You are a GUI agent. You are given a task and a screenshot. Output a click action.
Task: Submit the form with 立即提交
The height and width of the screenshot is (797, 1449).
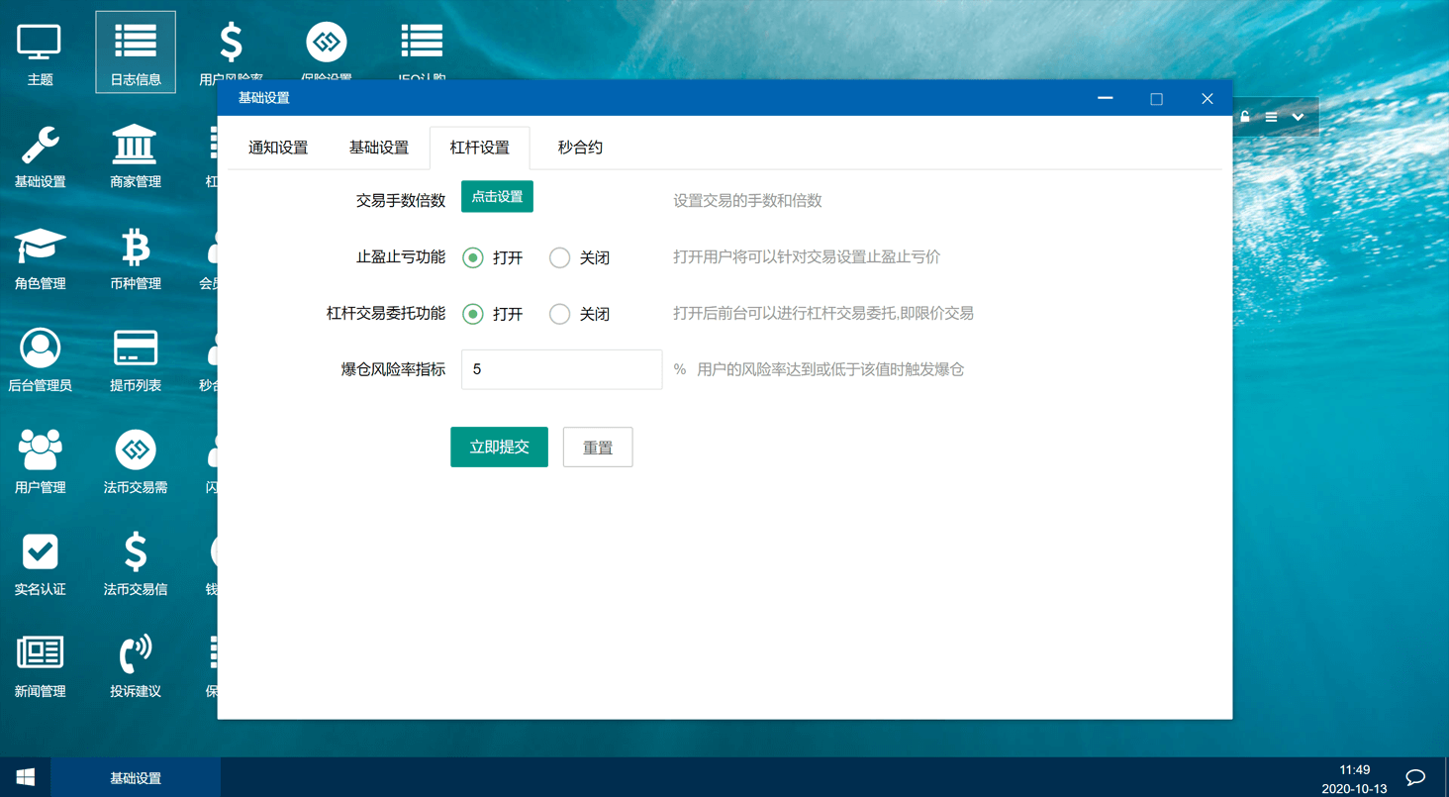499,447
